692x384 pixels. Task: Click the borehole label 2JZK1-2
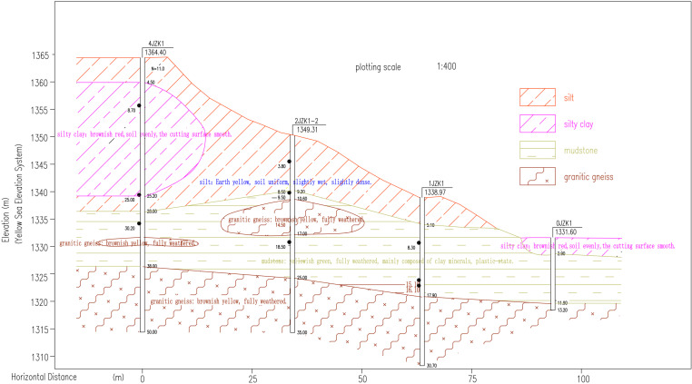[306, 121]
